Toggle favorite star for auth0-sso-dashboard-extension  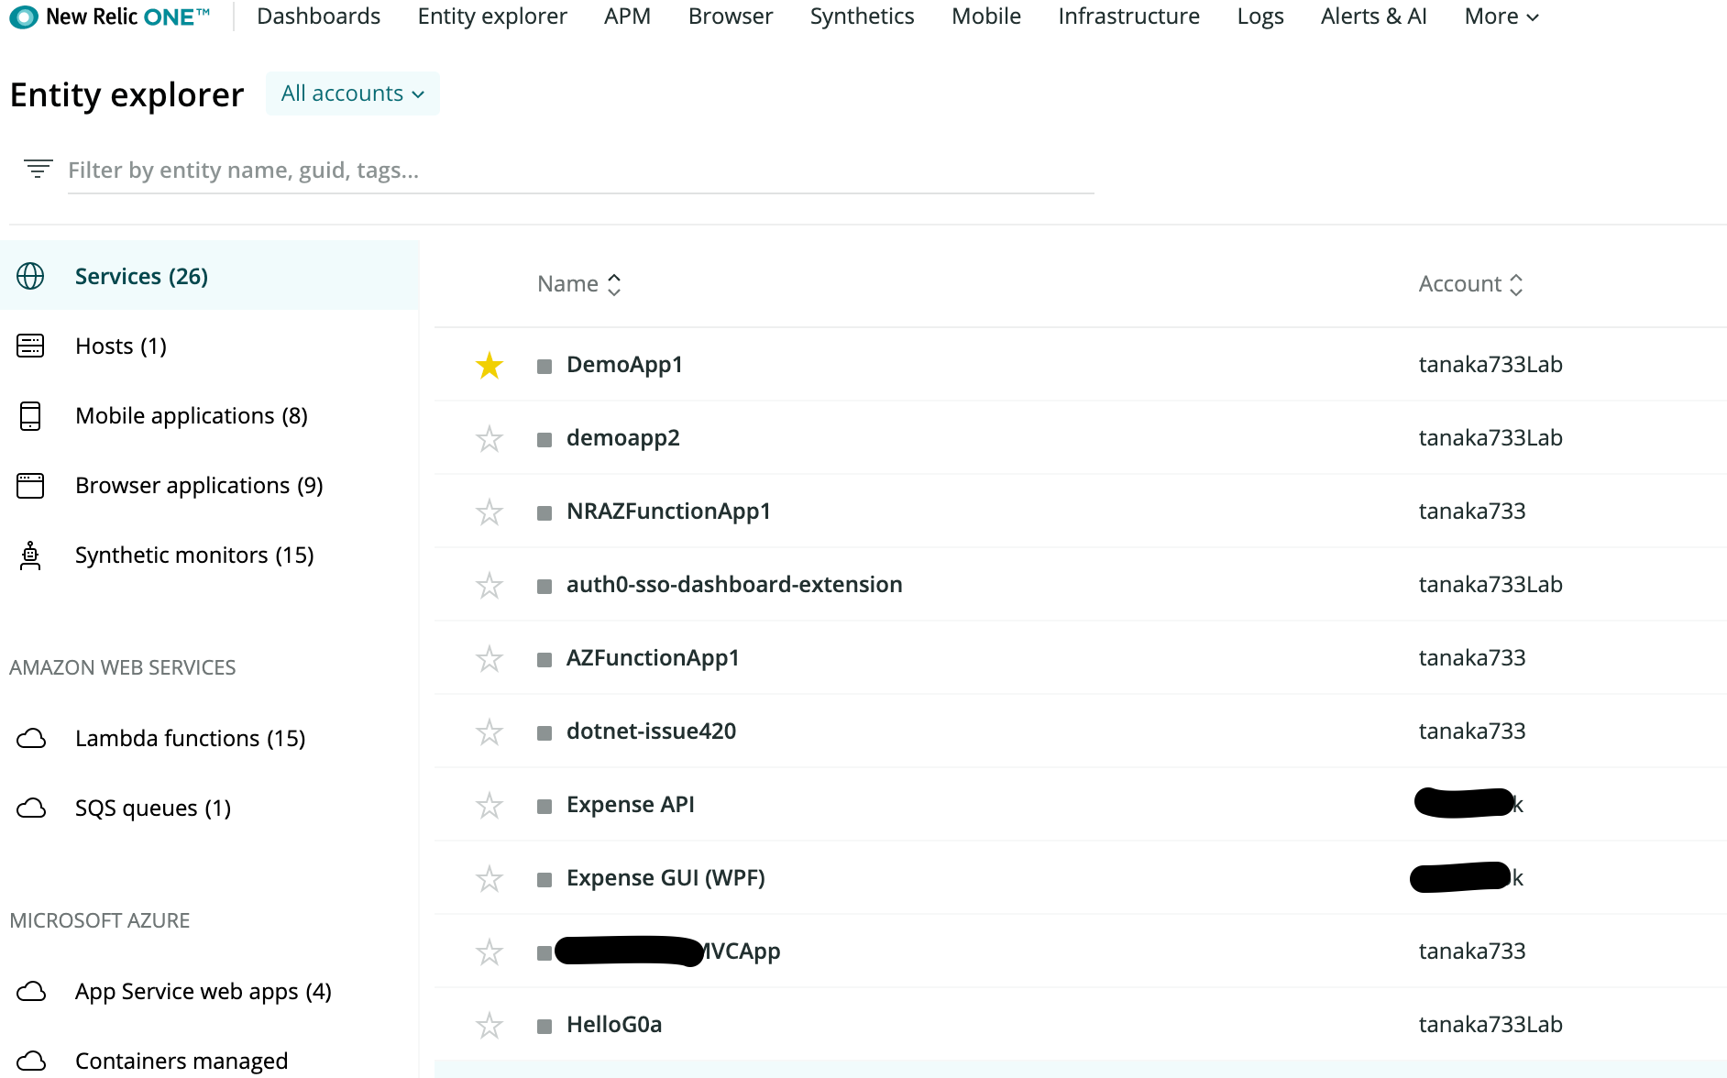489,585
